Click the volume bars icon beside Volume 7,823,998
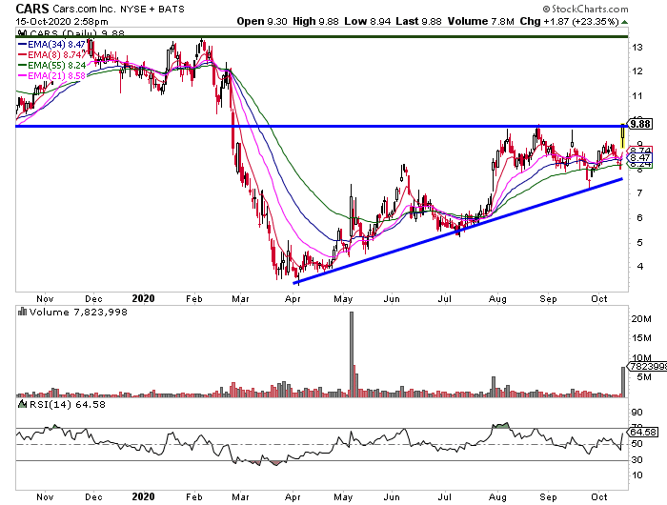This screenshot has width=667, height=505. click(x=22, y=312)
